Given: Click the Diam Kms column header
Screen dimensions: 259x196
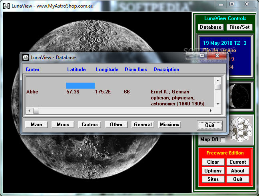Looking at the screenshot, I should point(136,69).
